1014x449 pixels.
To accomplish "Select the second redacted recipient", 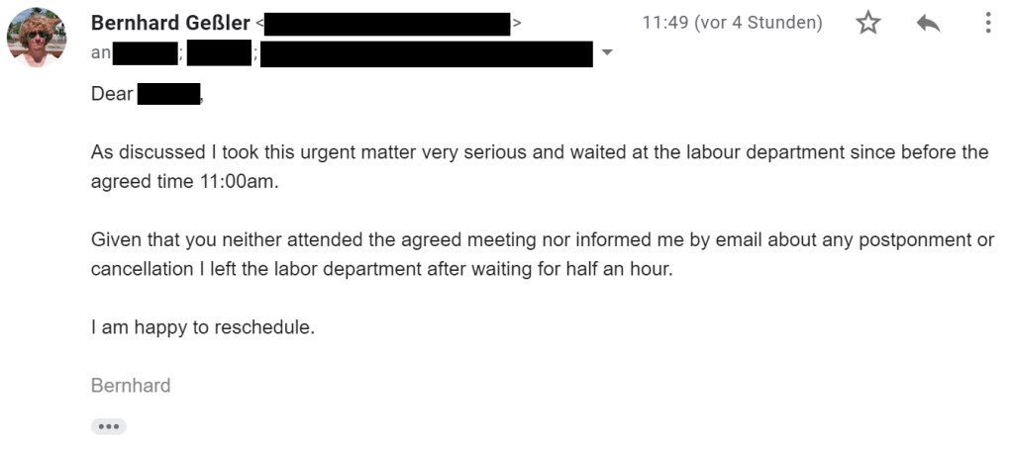I will [x=219, y=52].
